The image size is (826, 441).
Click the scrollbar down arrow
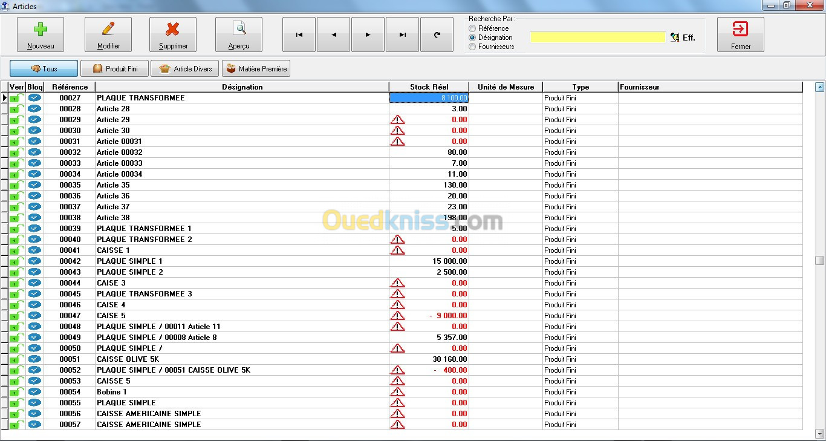[820, 434]
